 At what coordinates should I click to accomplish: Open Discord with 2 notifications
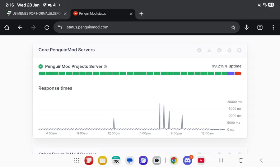click(x=188, y=160)
